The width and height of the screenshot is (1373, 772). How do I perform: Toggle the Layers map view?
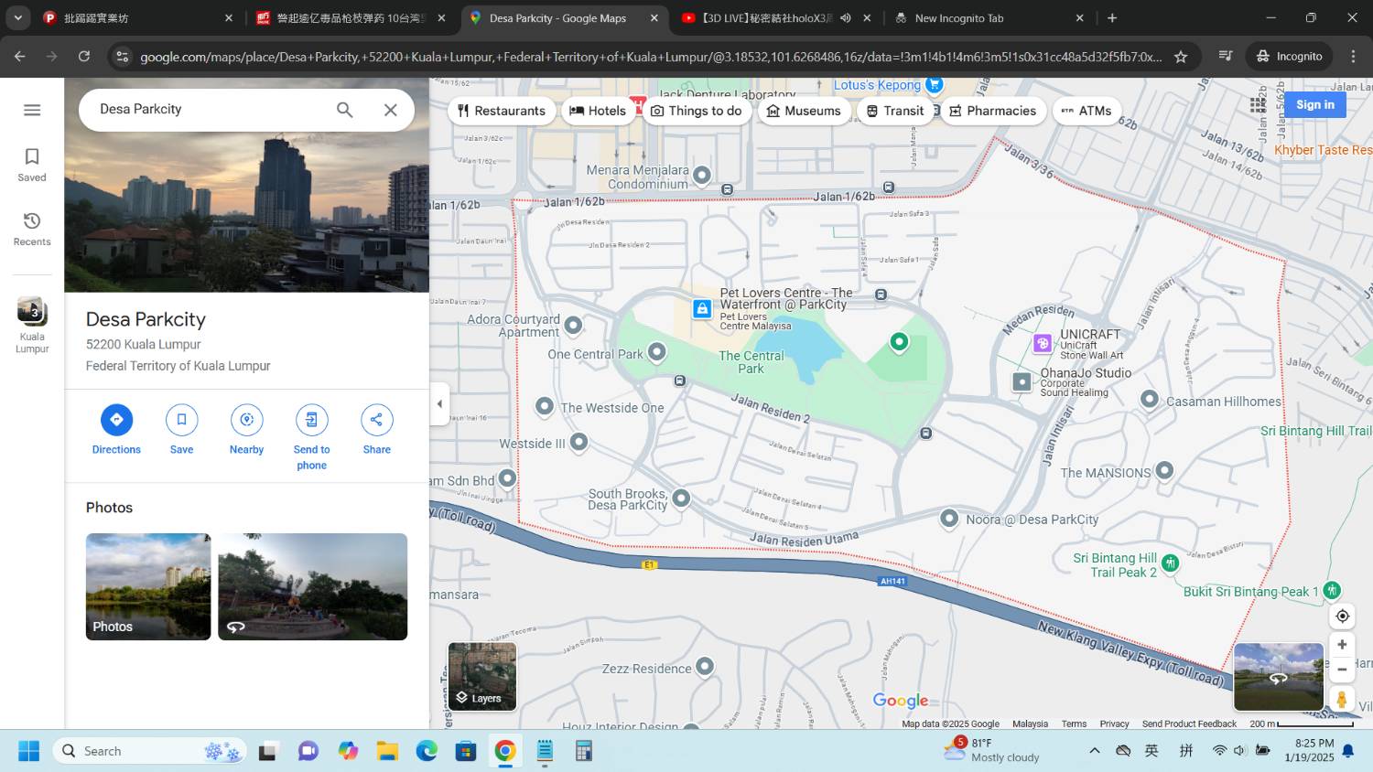(x=482, y=677)
